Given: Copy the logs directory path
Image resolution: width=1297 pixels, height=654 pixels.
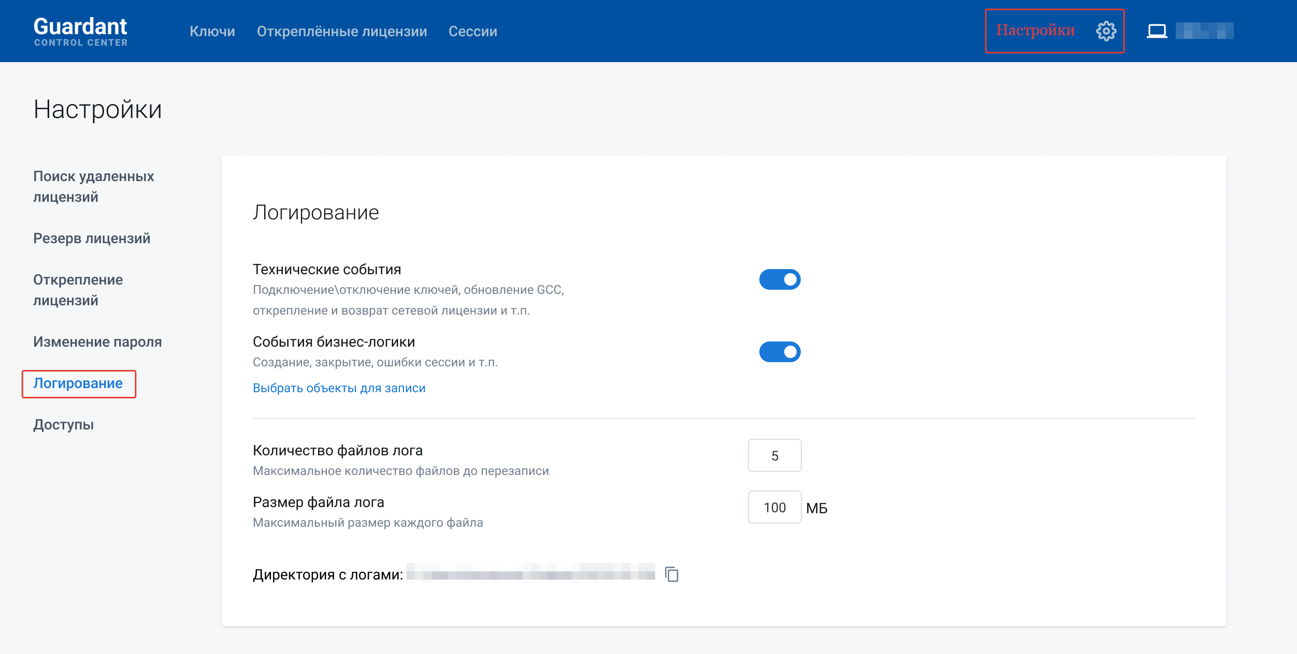Looking at the screenshot, I should [672, 574].
